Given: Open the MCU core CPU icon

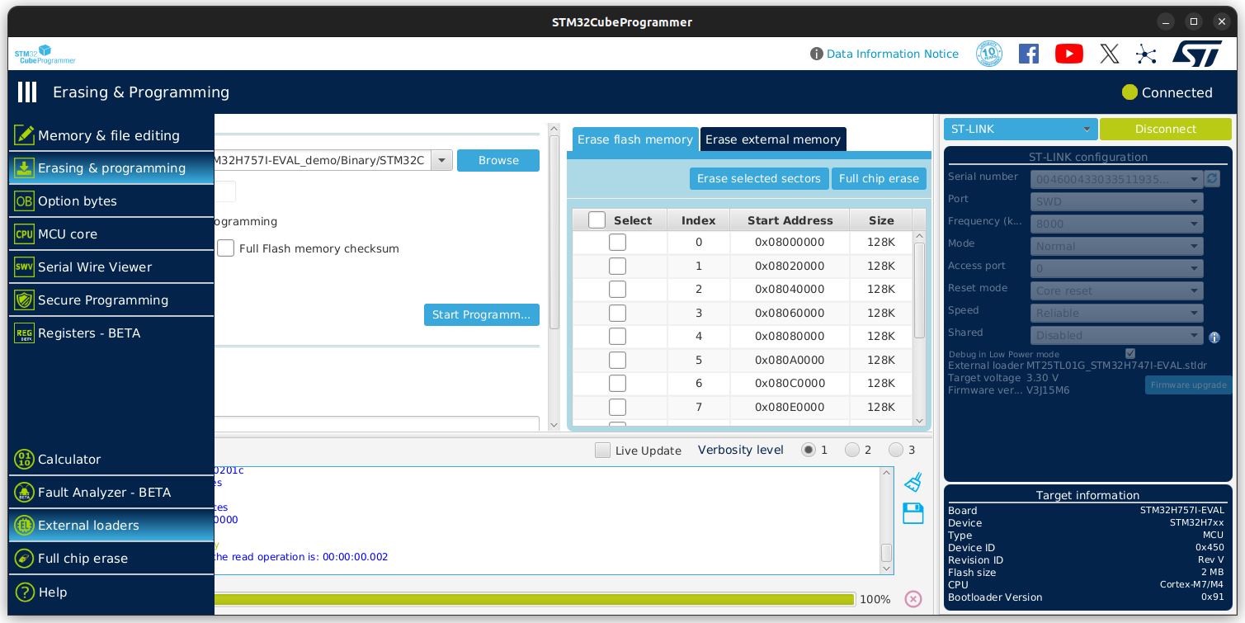Looking at the screenshot, I should pos(24,234).
